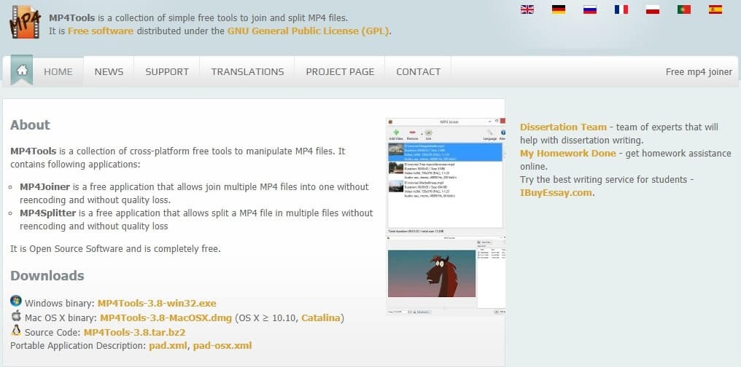Click the MP4Tools film logo
The image size is (741, 367).
(25, 22)
